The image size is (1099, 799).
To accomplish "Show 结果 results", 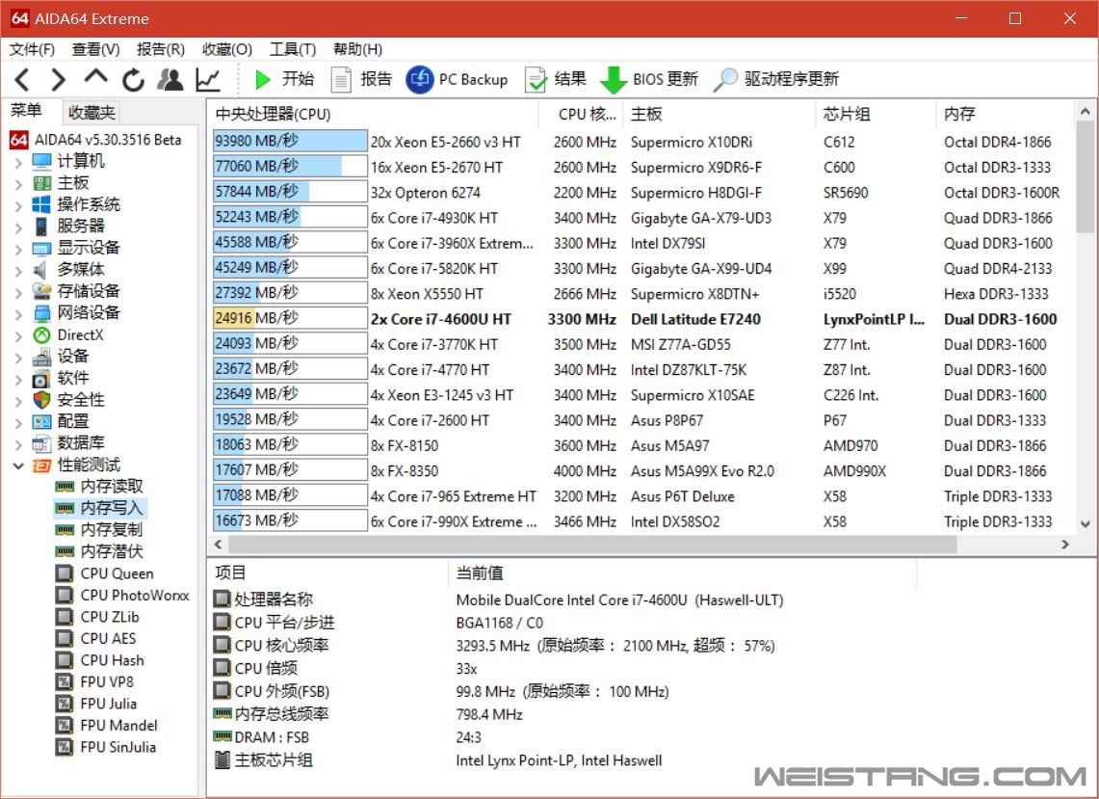I will click(556, 79).
